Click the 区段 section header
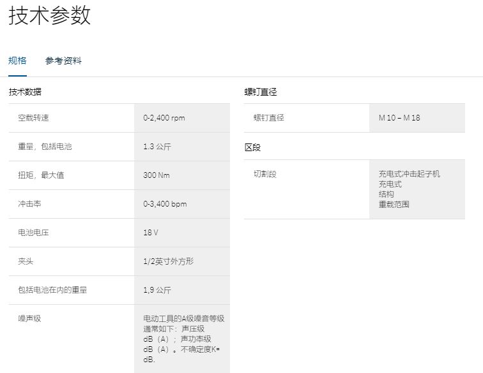The width and height of the screenshot is (483, 373). [252, 147]
